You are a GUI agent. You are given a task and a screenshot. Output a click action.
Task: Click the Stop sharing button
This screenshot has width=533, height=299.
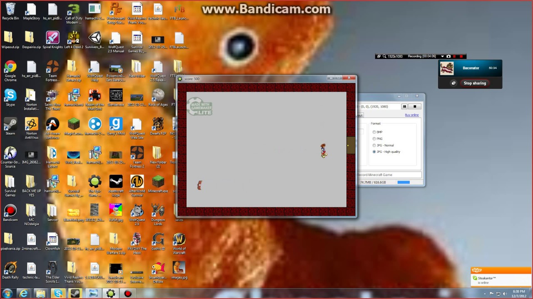coord(475,83)
